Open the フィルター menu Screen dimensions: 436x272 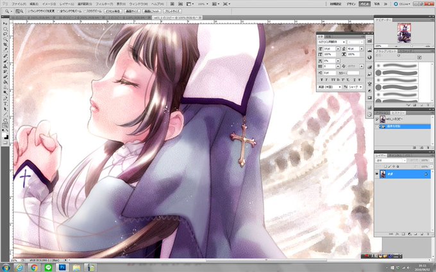tap(104, 4)
